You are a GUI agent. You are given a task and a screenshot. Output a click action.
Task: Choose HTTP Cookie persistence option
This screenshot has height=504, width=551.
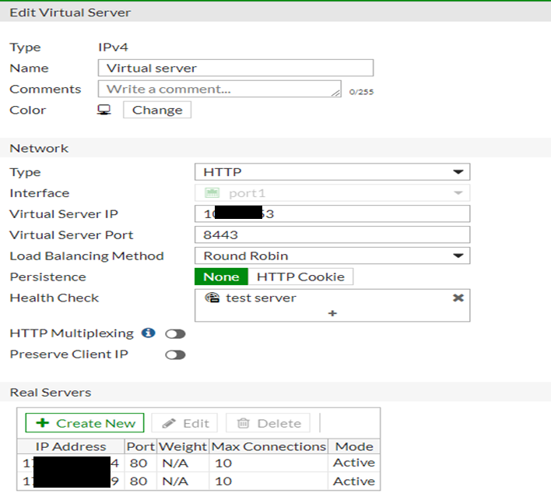[301, 277]
